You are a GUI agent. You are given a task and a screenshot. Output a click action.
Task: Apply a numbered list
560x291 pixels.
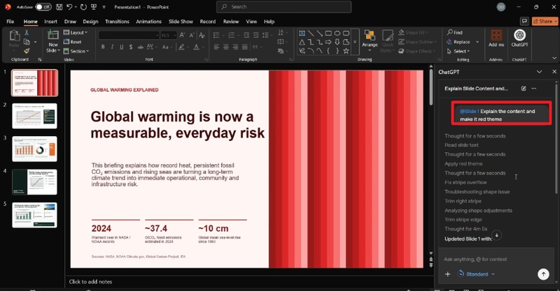click(232, 36)
